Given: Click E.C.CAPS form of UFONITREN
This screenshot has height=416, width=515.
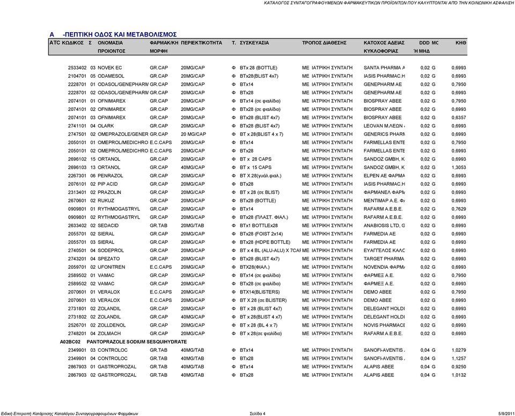Looking at the screenshot, I should pos(160,267).
